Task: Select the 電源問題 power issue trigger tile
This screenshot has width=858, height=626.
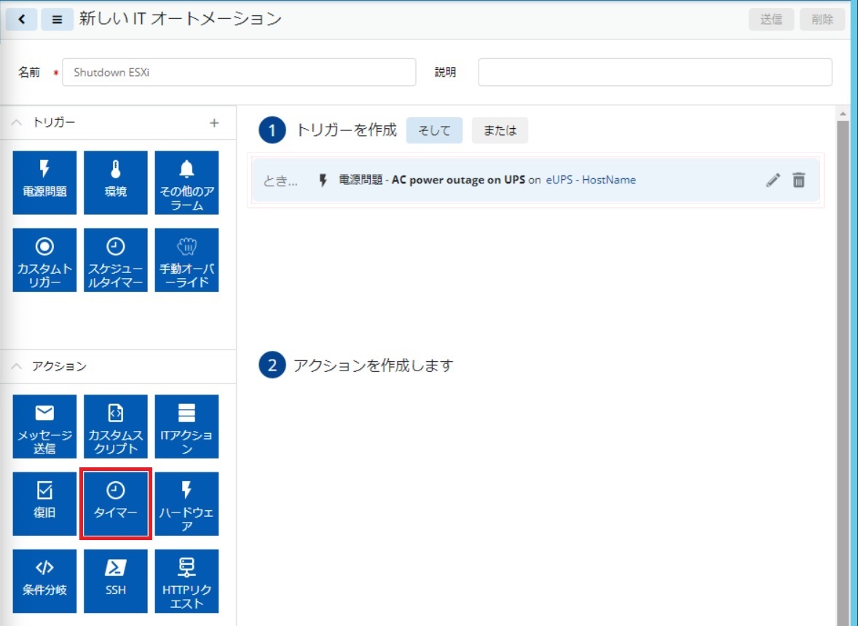Action: (44, 182)
